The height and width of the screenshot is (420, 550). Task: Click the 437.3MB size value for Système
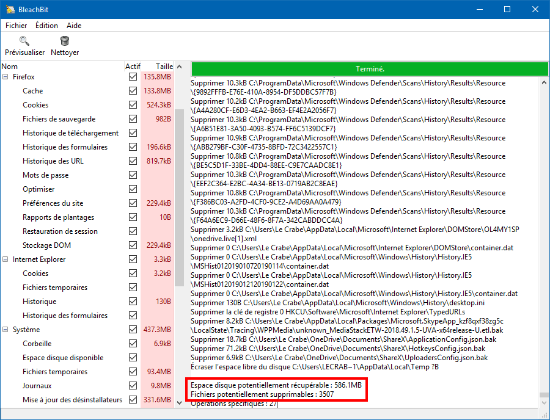(x=157, y=329)
